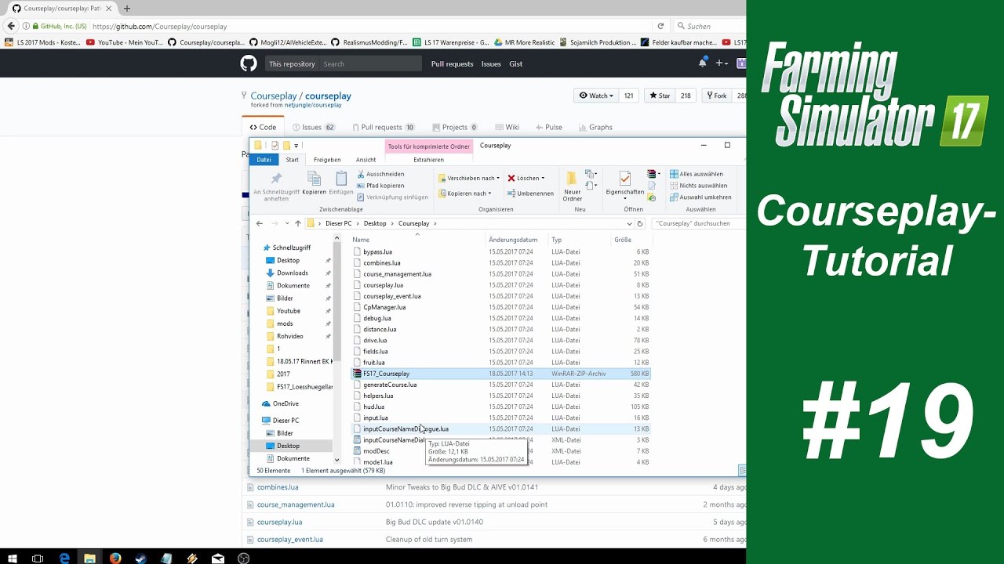Click the navigation pane scroll-down arrow

coord(337,460)
